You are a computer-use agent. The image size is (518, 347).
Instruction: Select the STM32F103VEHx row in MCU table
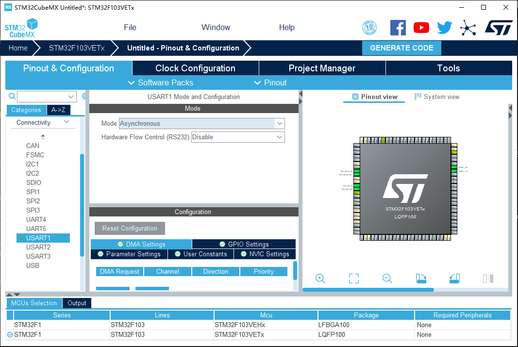(259, 325)
